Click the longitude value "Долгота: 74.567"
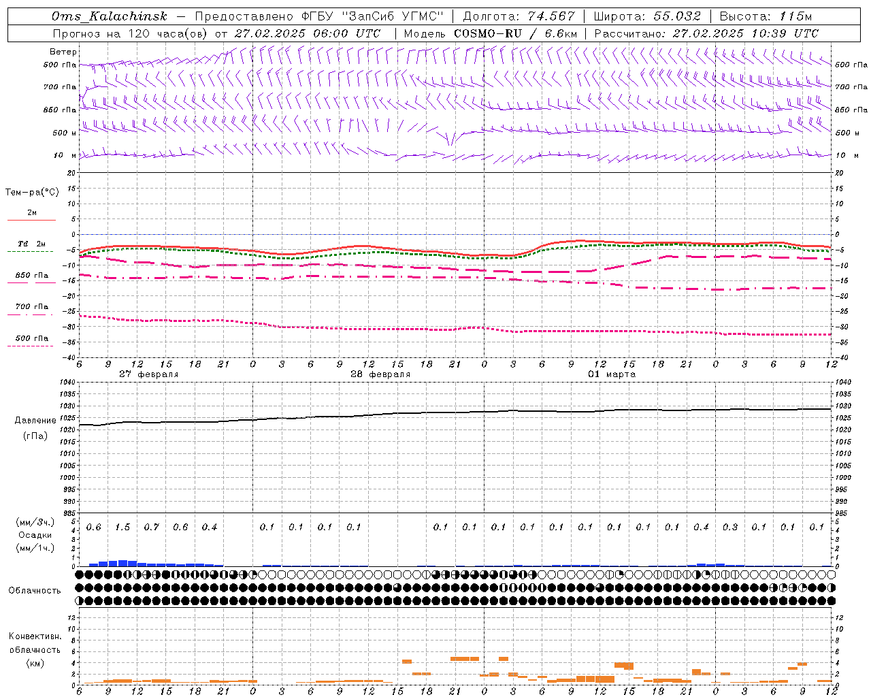This screenshot has height=697, width=871. pos(519,16)
